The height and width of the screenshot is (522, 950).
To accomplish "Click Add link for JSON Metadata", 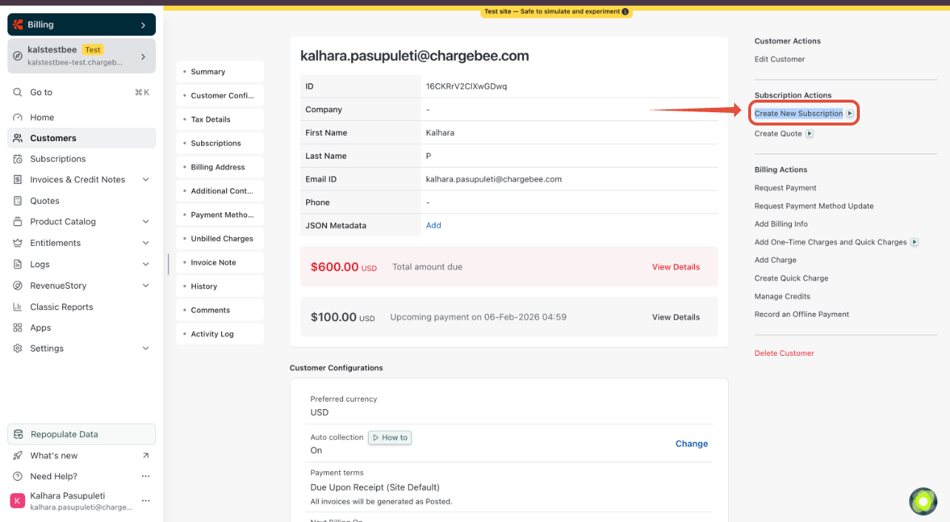I will tap(433, 225).
